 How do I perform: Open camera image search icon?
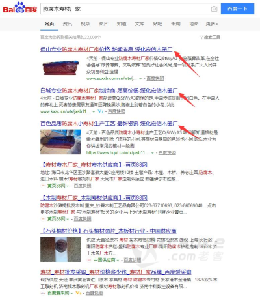pyautogui.click(x=214, y=8)
